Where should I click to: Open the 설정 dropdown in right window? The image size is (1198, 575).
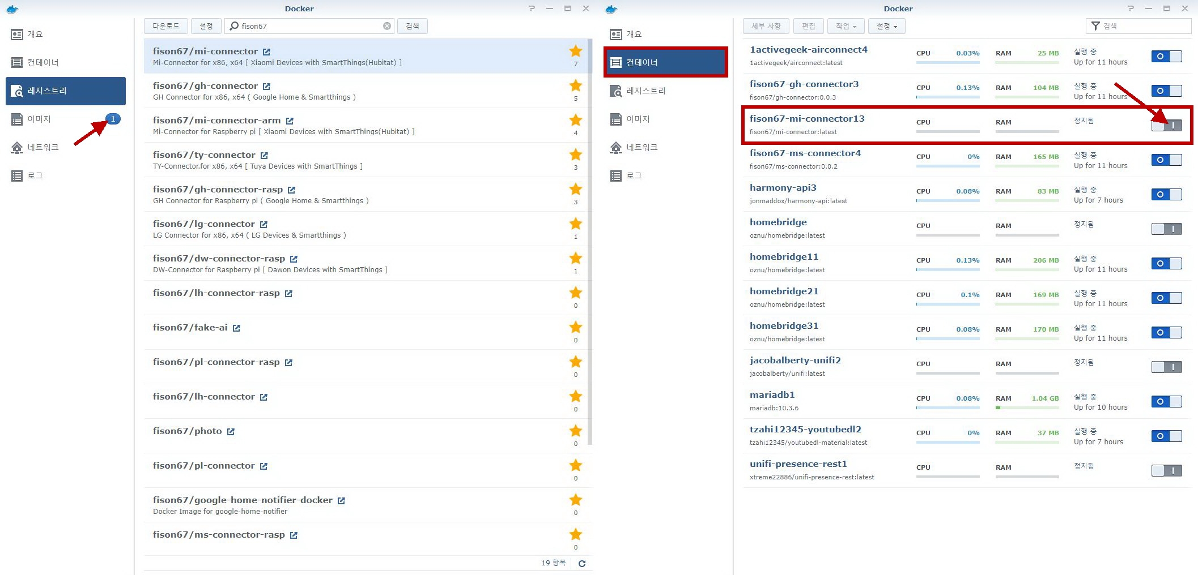(x=887, y=26)
